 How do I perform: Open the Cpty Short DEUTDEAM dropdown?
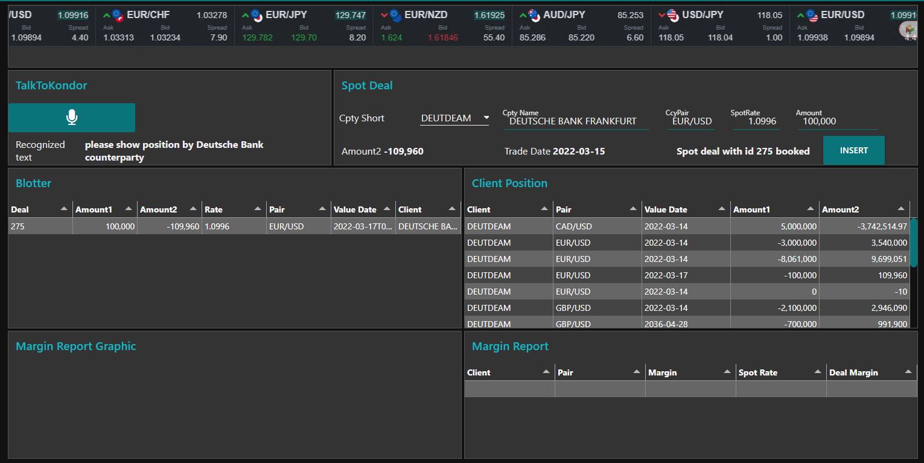coord(454,118)
